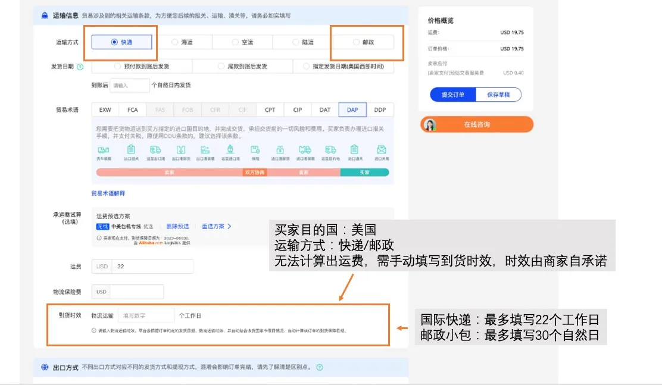Click the 保存草稿 save draft button
The image size is (662, 385).
pos(498,95)
